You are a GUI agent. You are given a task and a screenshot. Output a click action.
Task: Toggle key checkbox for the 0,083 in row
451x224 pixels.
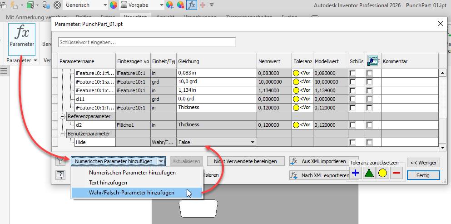[x=352, y=73]
